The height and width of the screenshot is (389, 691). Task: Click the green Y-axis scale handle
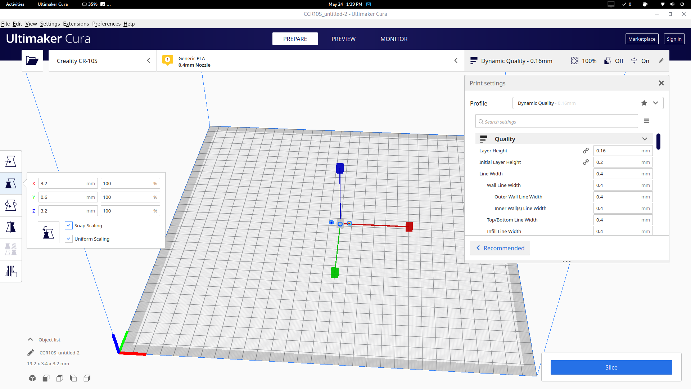coord(335,273)
